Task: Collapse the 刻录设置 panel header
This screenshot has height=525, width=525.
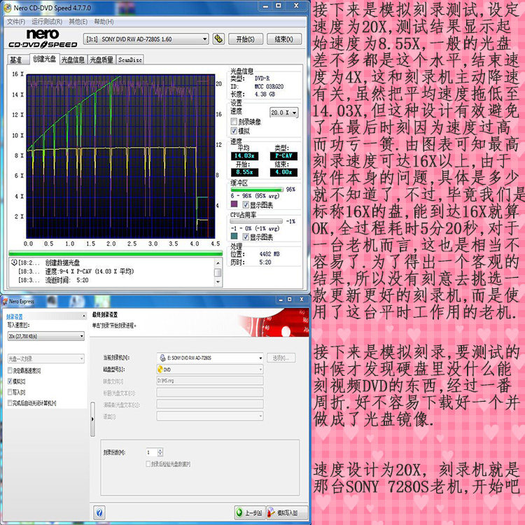Action: click(x=84, y=316)
